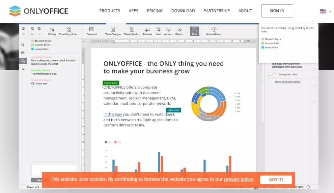Click "The information is true." chat message
This screenshot has width=334, height=193.
click(x=44, y=74)
